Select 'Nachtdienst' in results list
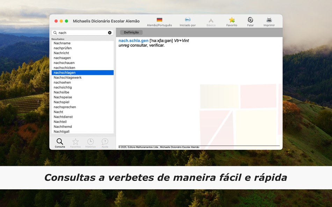The height and width of the screenshot is (207, 332). tap(82, 117)
